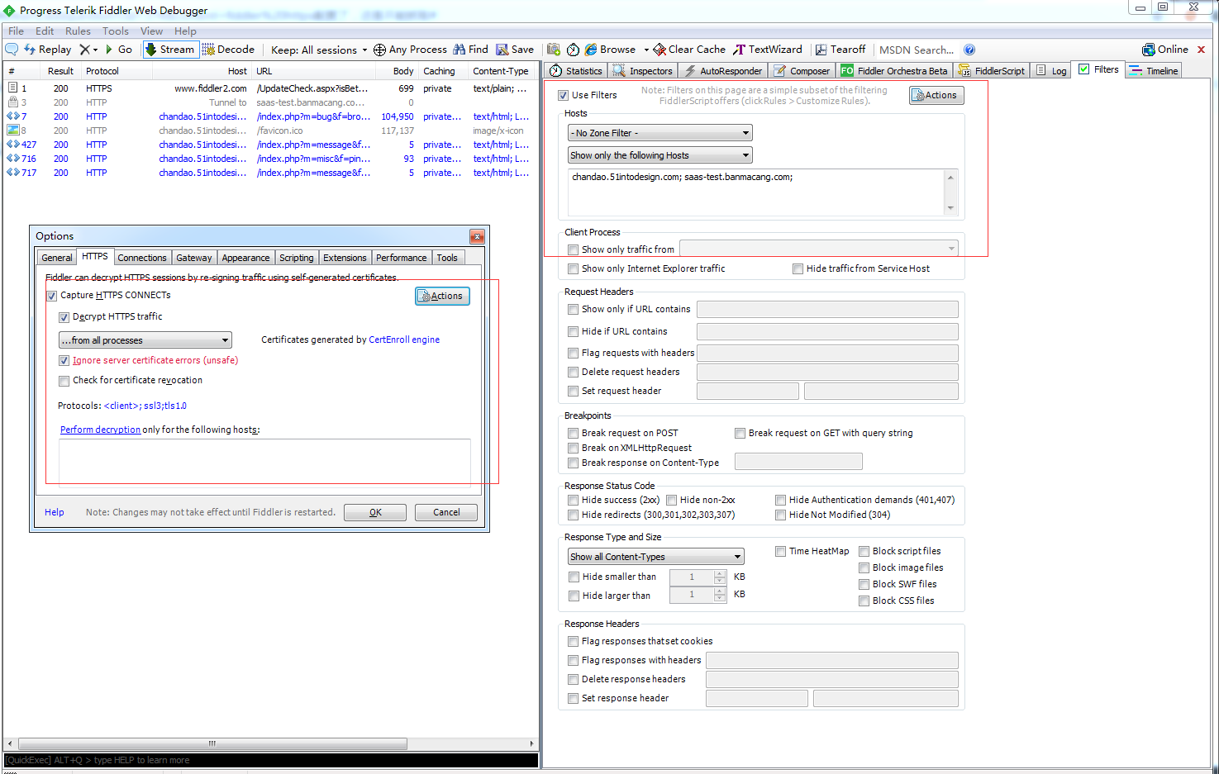Click the session list horizontal scrollbar
This screenshot has width=1219, height=774.
[212, 743]
